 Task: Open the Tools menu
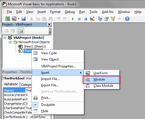tap(93, 12)
